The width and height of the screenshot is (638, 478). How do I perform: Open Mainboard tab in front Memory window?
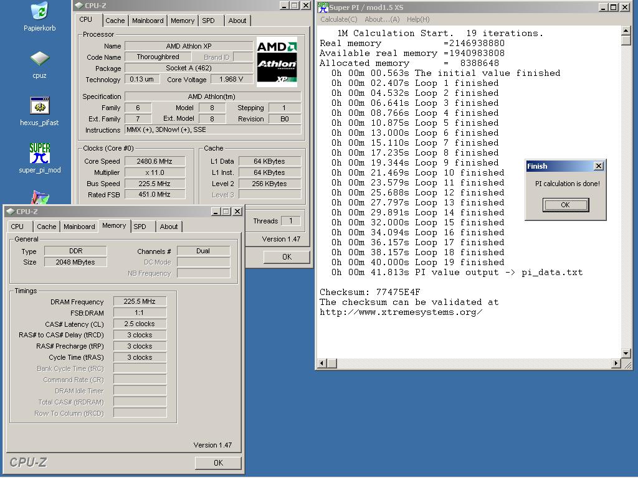tap(79, 227)
